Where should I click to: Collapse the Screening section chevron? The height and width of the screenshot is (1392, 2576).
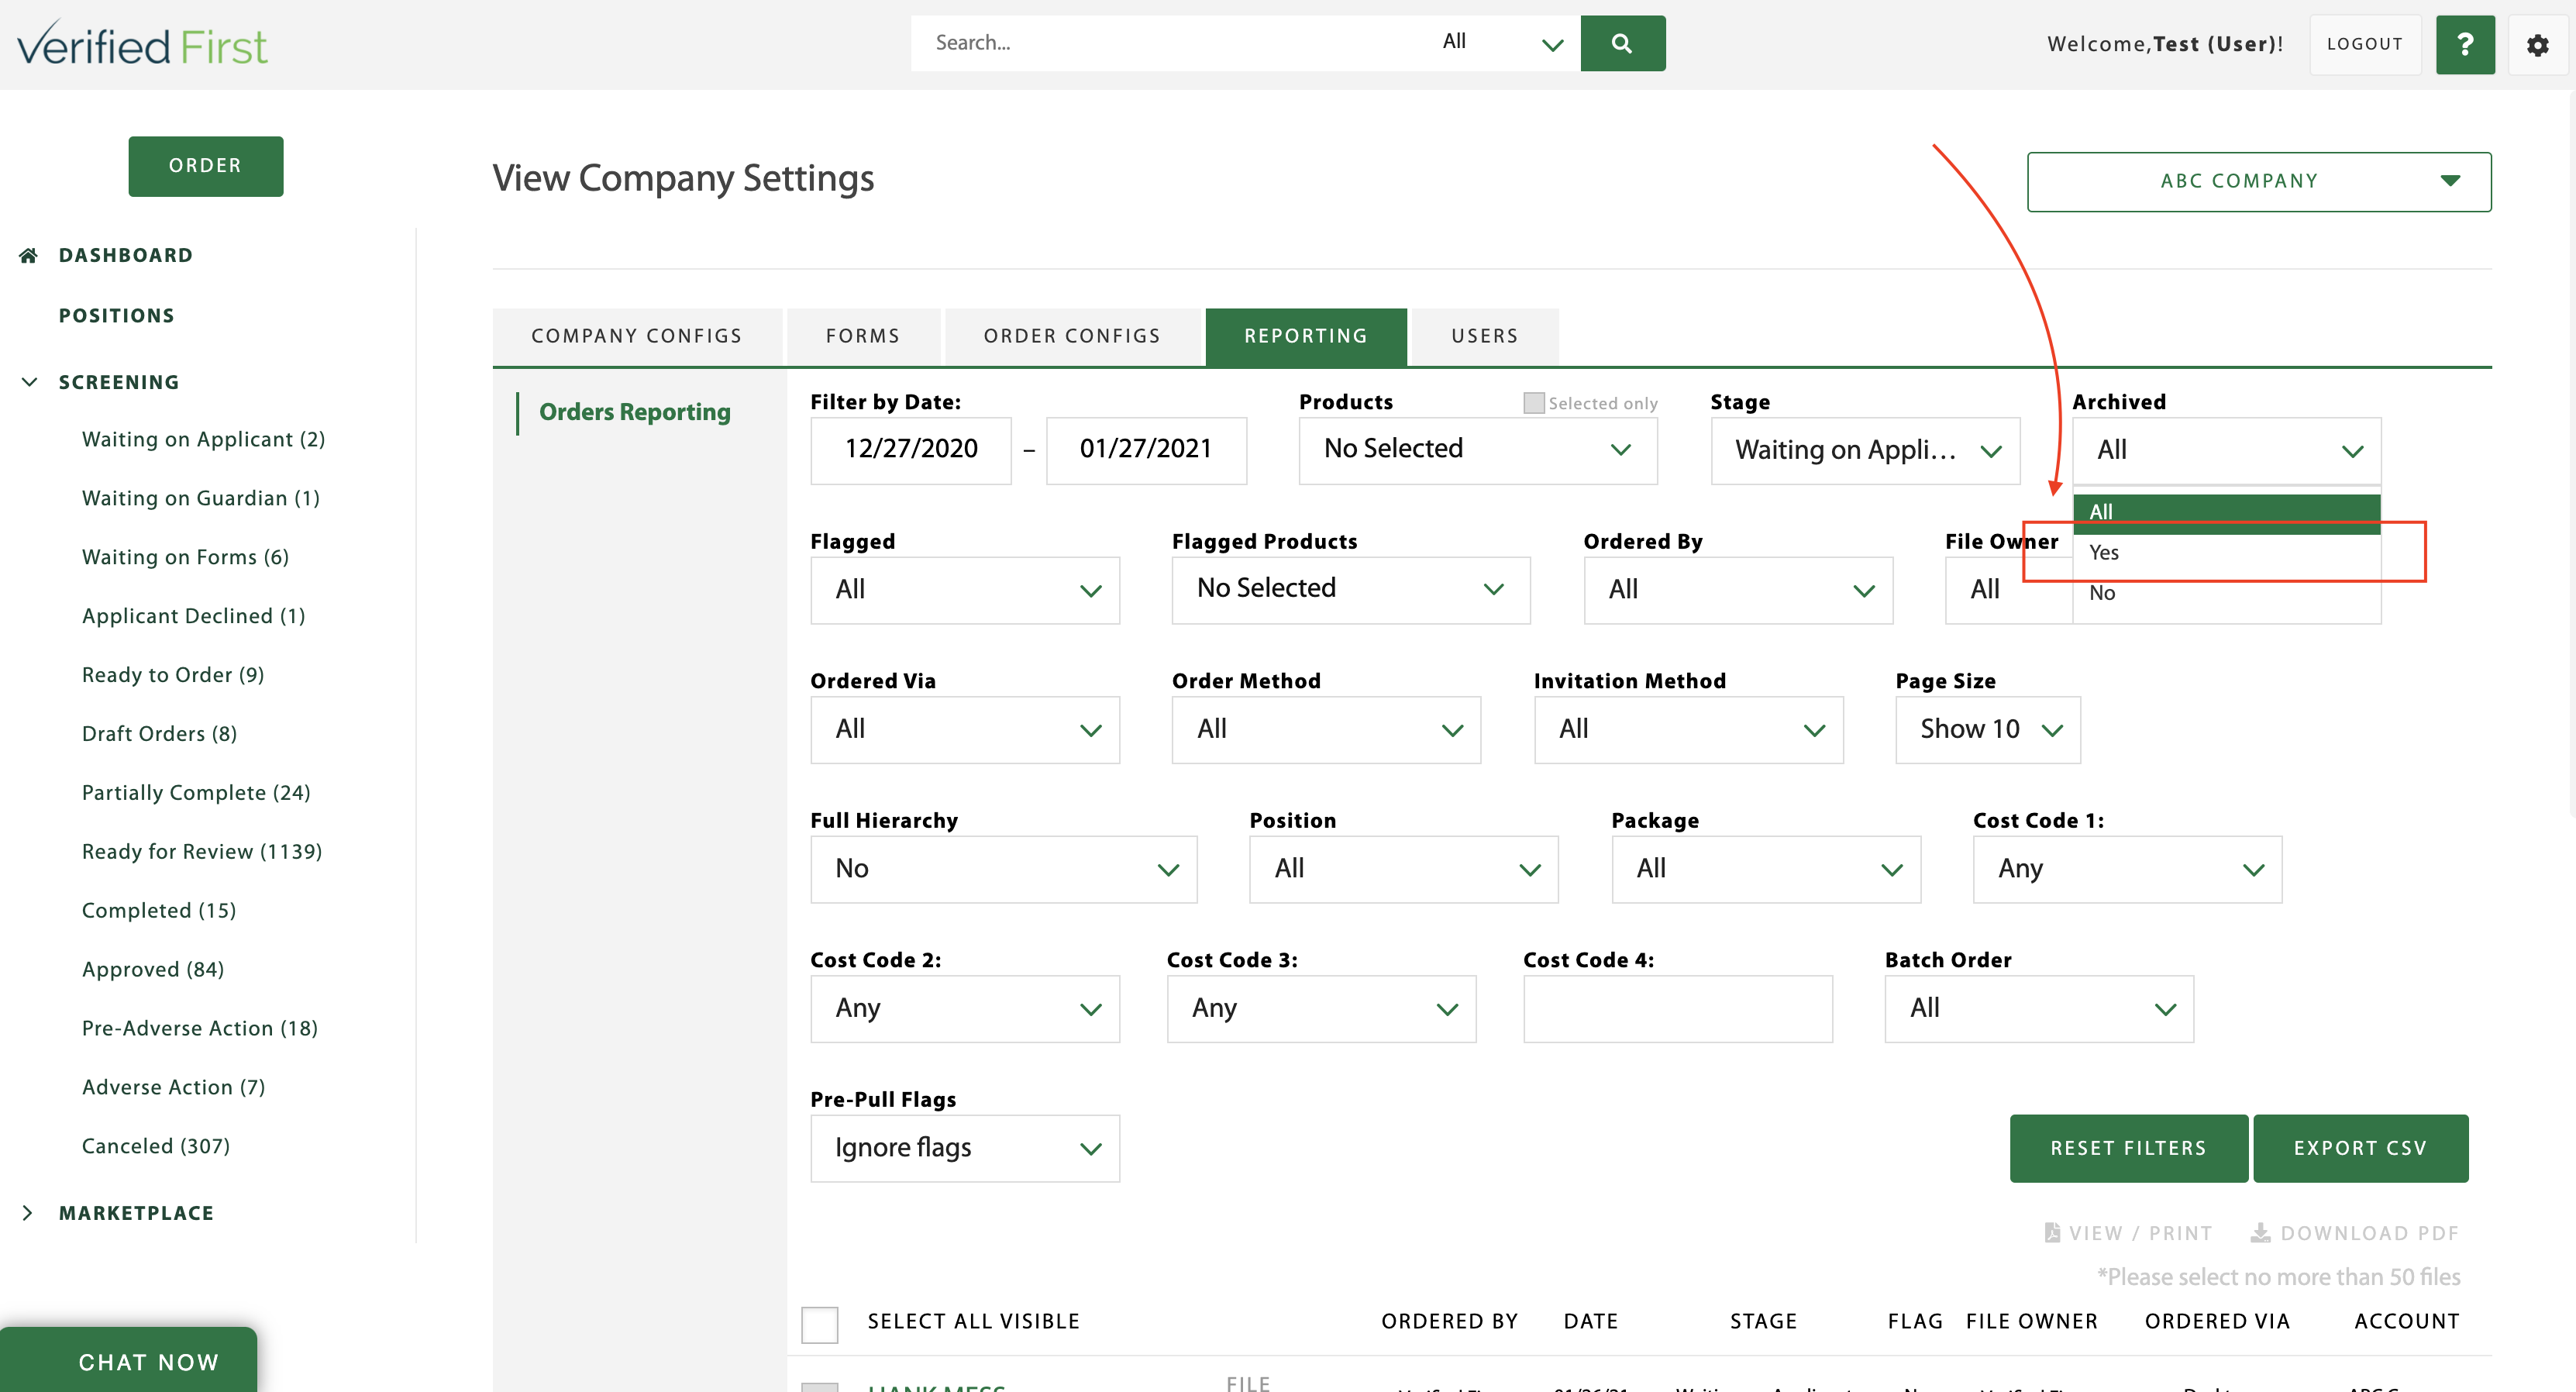tap(29, 382)
